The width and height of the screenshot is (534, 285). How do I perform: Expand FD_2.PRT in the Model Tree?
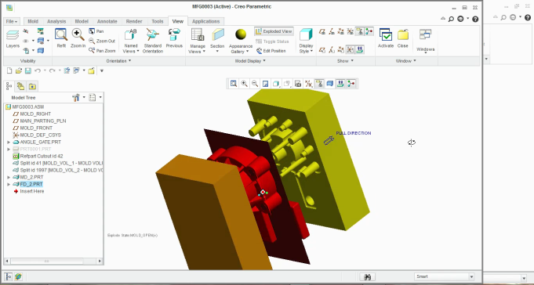[x=9, y=184]
